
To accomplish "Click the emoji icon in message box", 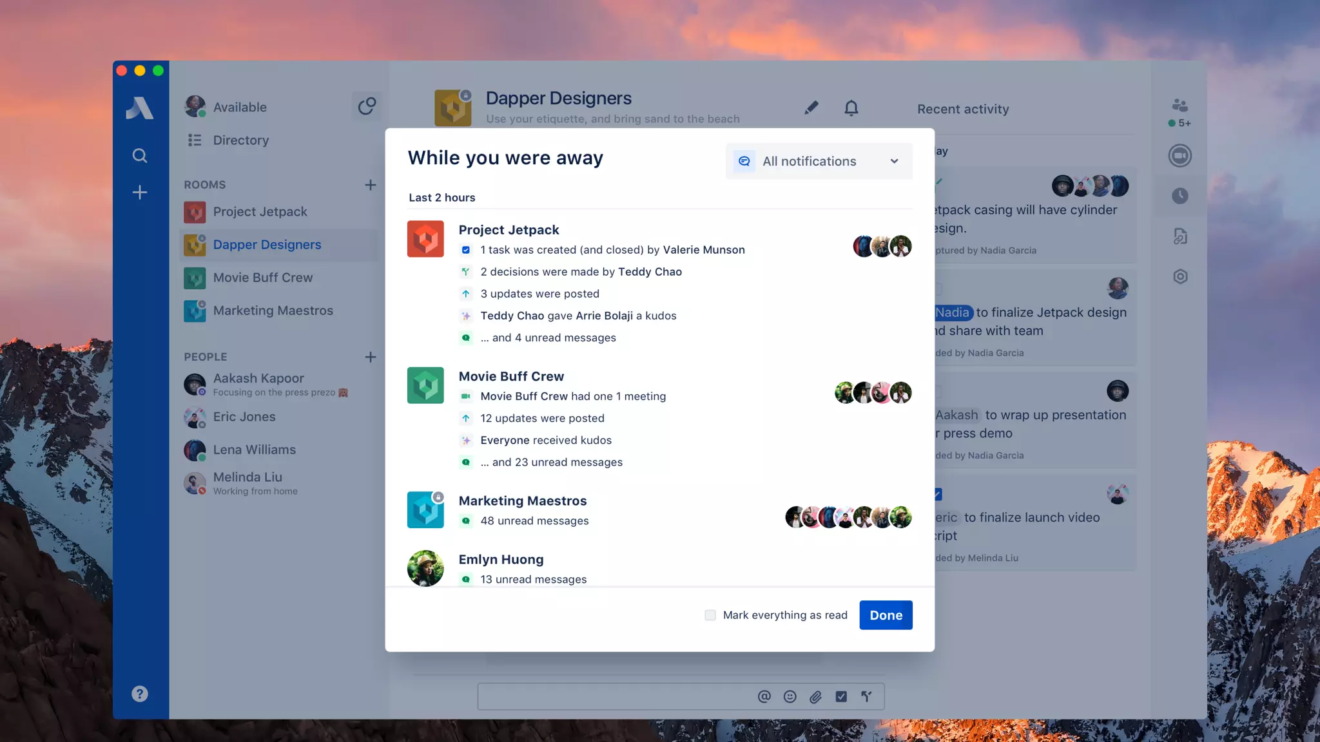I will point(790,696).
